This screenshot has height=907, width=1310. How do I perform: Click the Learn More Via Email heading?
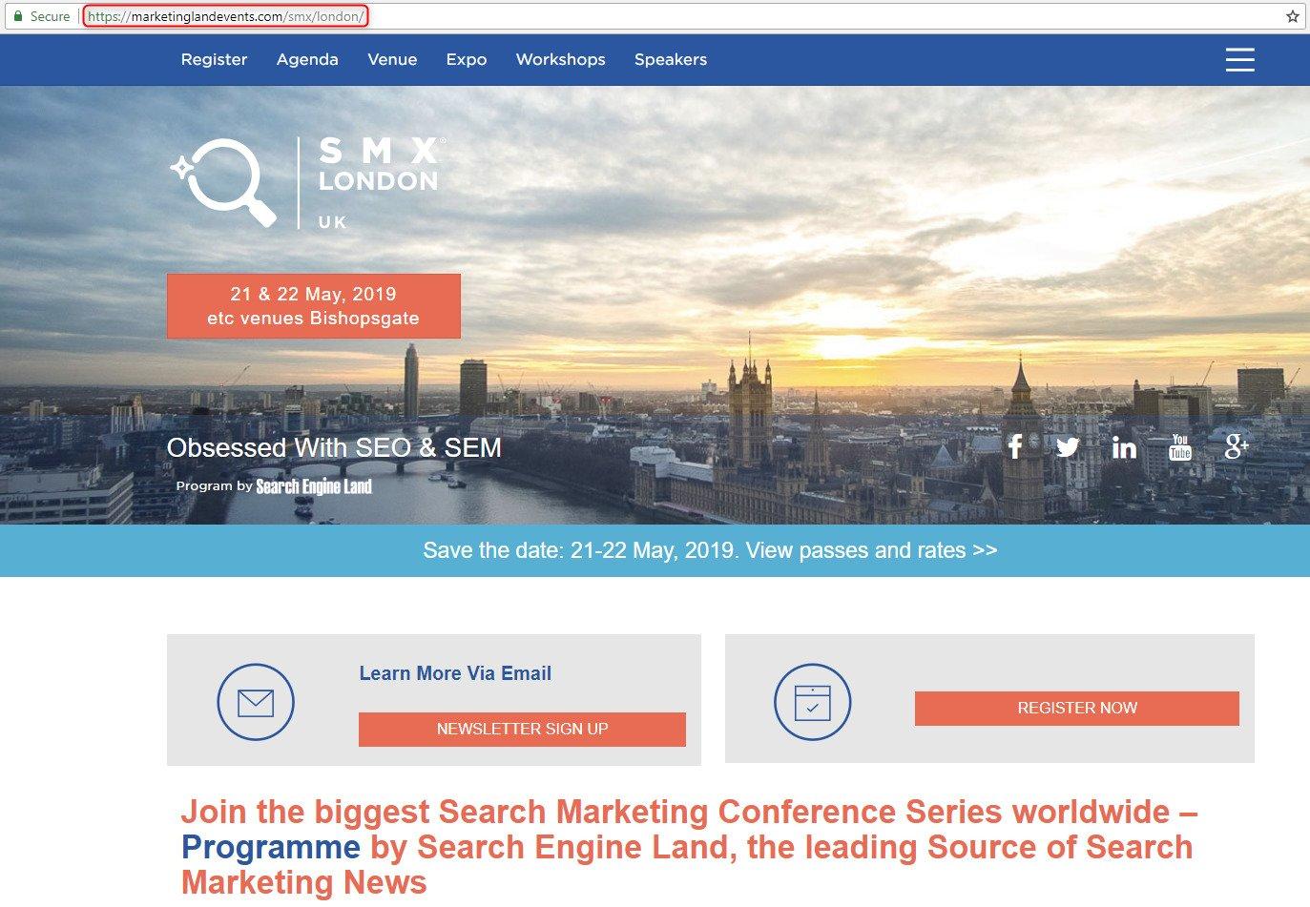pyautogui.click(x=455, y=673)
